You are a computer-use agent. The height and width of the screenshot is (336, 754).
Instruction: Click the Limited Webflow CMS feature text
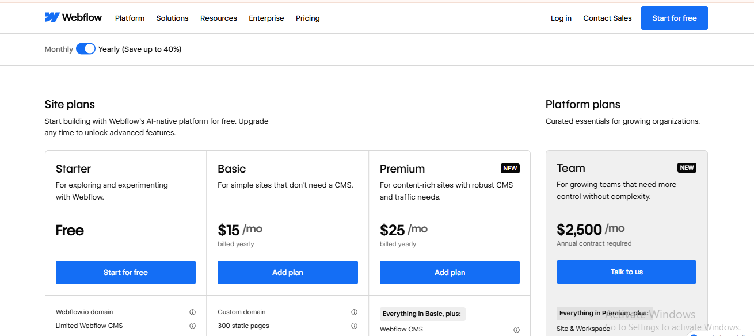click(x=89, y=326)
